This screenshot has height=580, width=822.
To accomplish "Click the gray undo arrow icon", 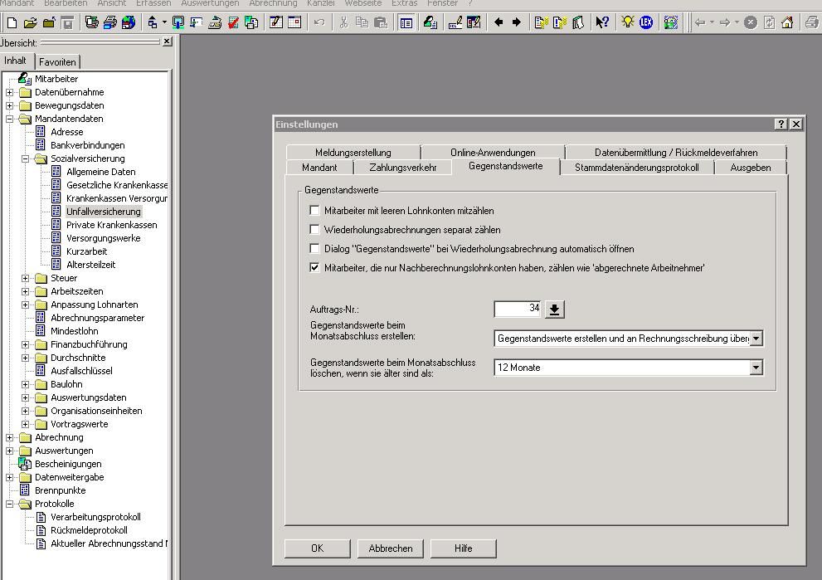I will [319, 22].
